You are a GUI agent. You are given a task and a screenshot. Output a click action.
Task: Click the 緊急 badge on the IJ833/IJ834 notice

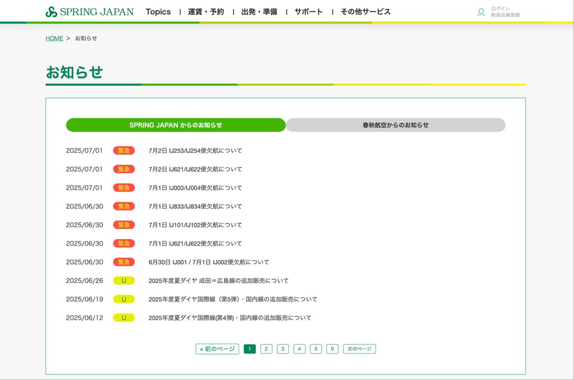(x=124, y=206)
